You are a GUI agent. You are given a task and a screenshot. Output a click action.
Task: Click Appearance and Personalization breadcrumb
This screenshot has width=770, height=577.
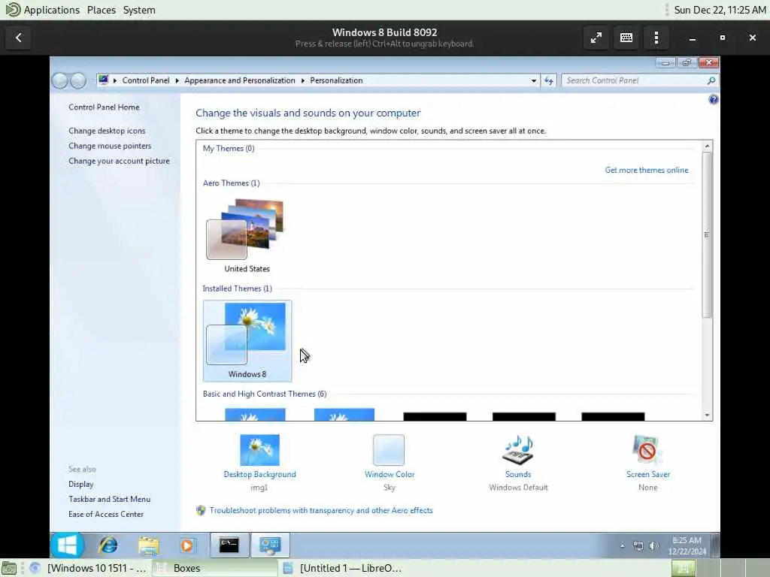240,80
